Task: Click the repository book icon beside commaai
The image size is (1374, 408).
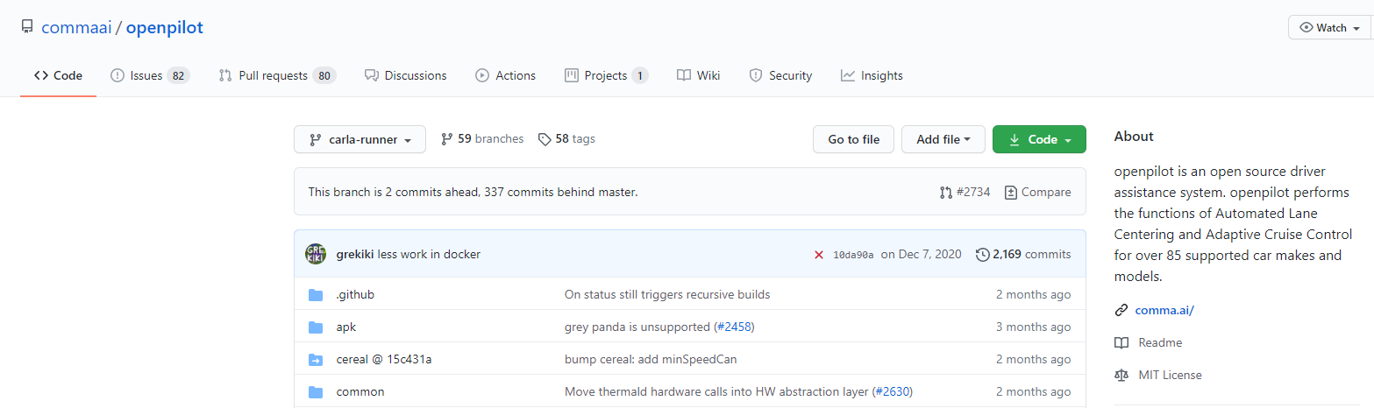Action: point(27,27)
